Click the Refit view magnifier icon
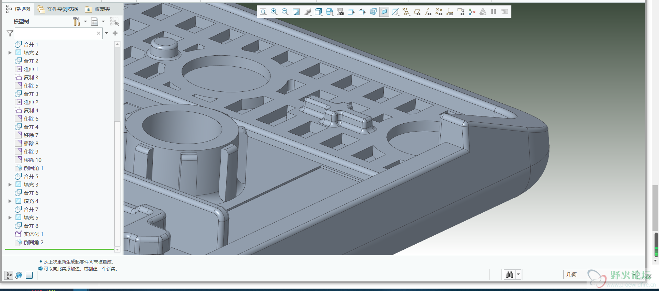The width and height of the screenshot is (659, 291). click(263, 12)
